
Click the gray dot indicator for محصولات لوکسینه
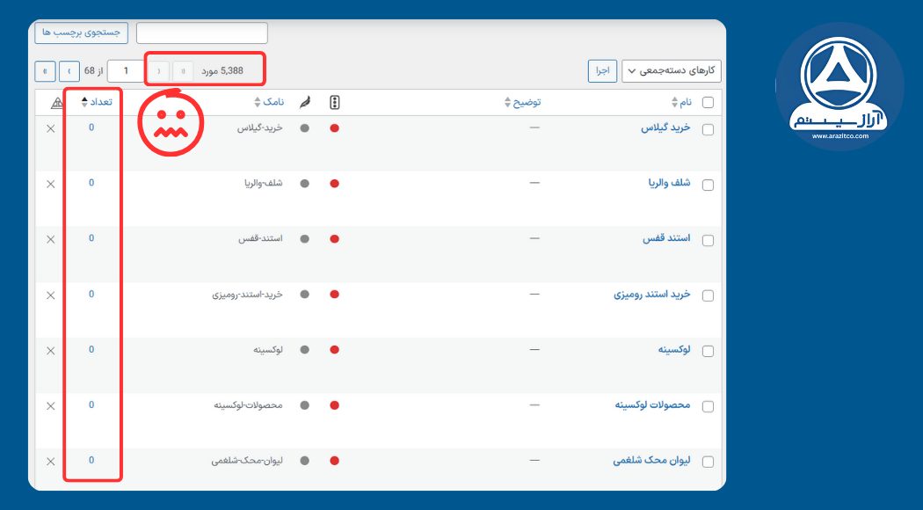303,405
